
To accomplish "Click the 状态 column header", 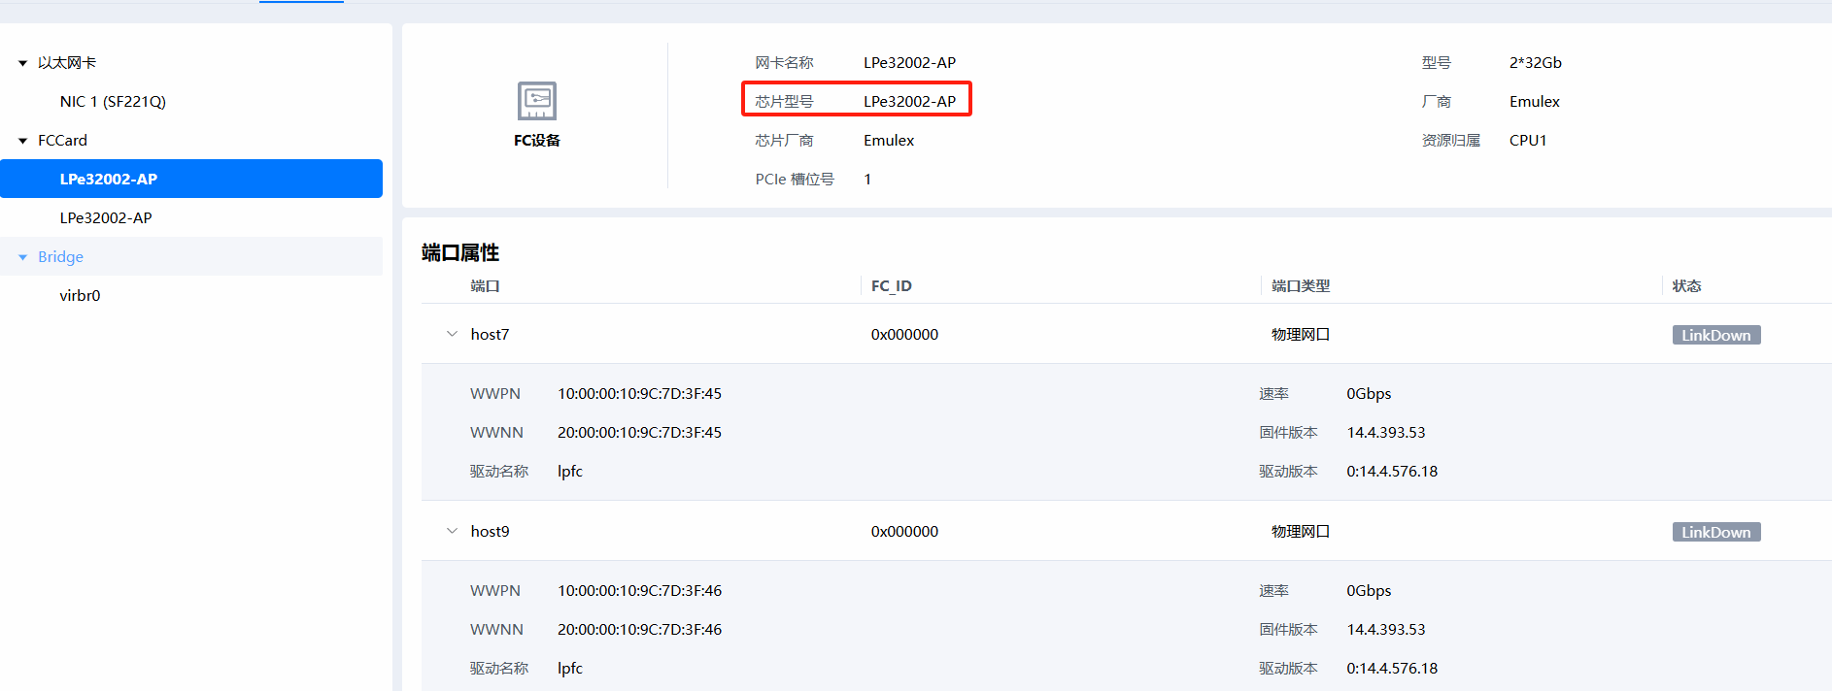I will pos(1686,286).
